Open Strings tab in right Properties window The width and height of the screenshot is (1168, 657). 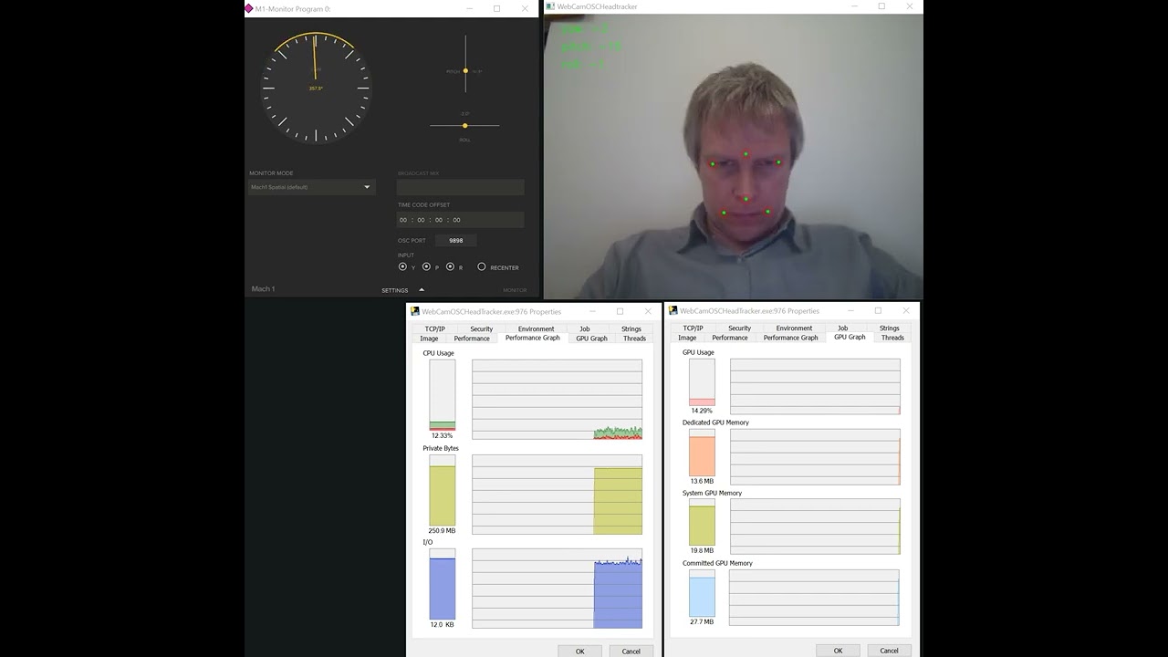(890, 328)
